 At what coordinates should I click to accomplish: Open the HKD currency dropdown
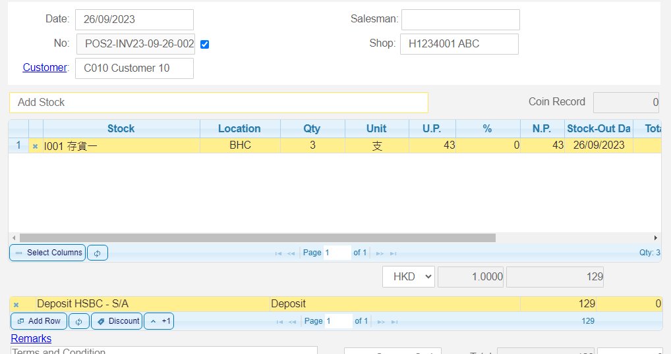pyautogui.click(x=409, y=277)
